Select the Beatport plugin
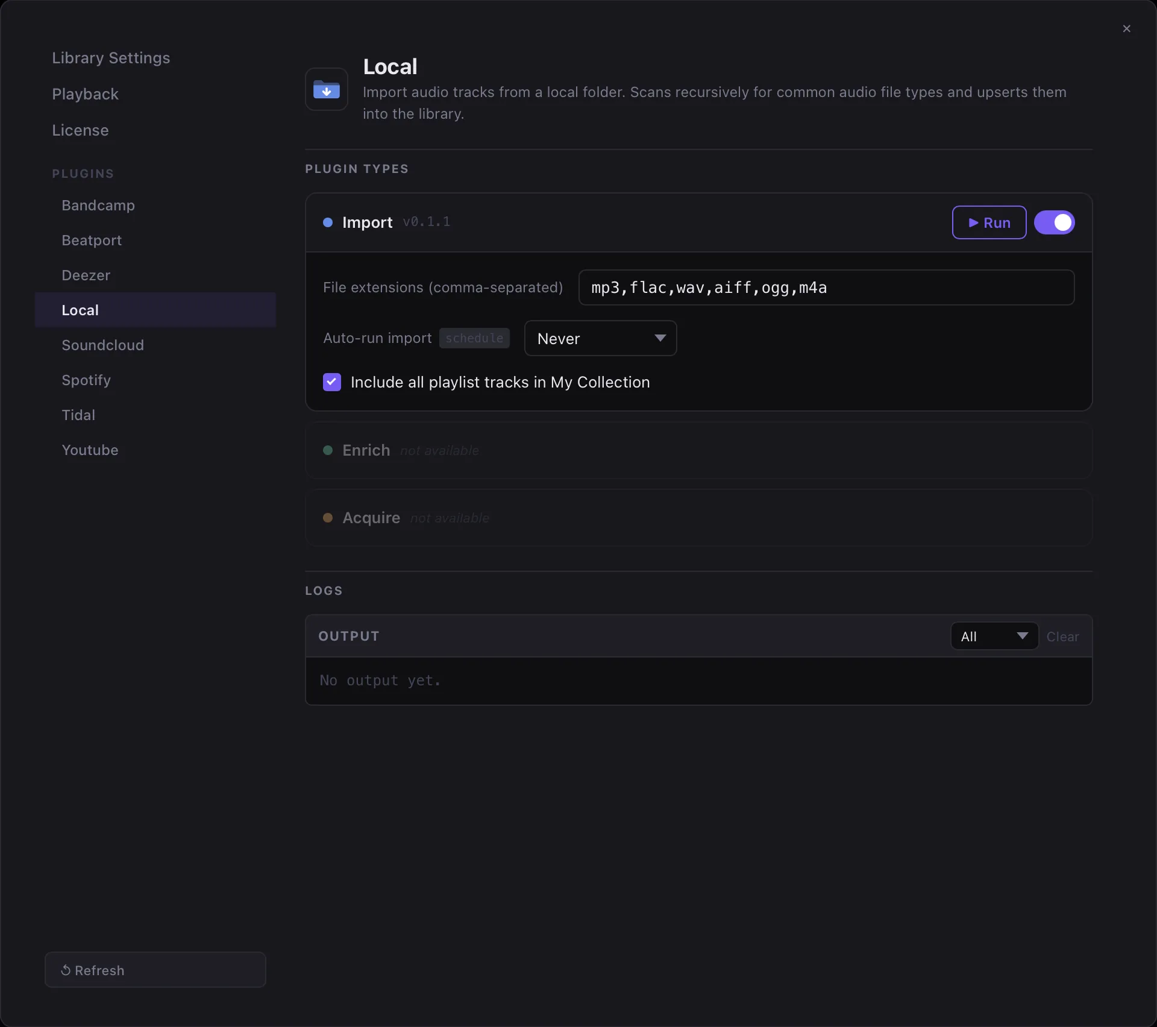The image size is (1157, 1027). coord(155,240)
